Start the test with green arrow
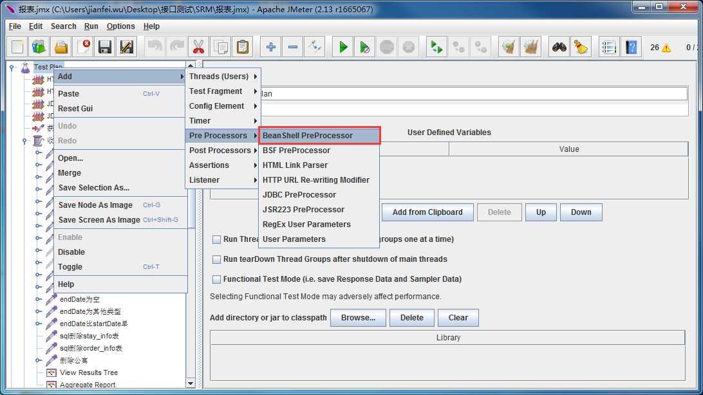This screenshot has height=395, width=703. 343,47
